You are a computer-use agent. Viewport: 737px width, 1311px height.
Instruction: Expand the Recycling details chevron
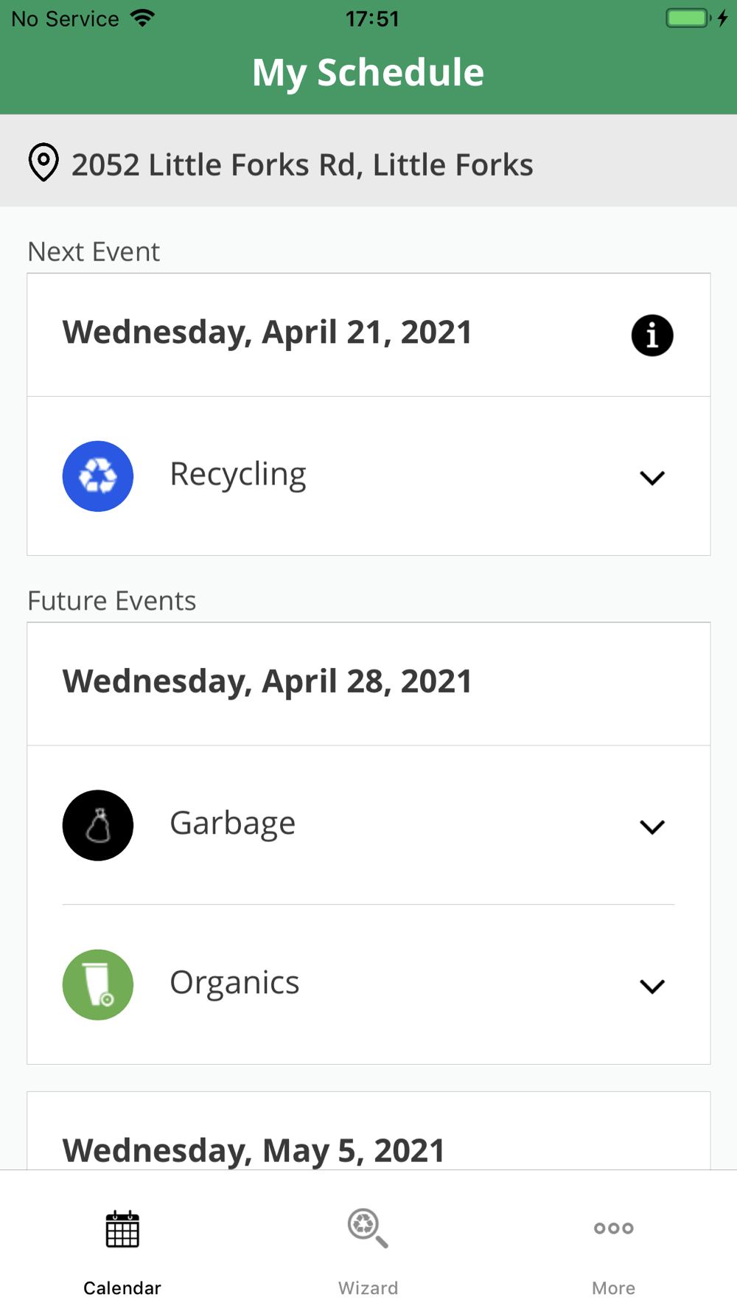tap(652, 478)
